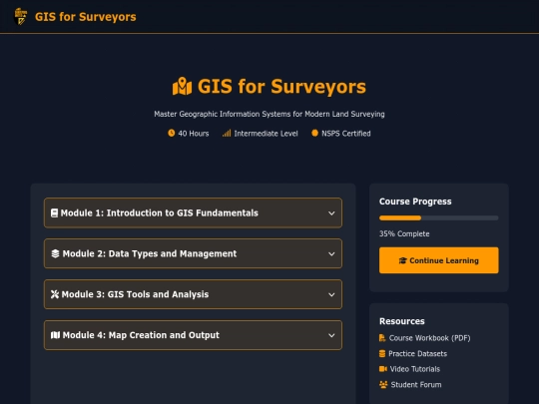Click the book icon on Module 1
539x404 pixels.
[54, 213]
